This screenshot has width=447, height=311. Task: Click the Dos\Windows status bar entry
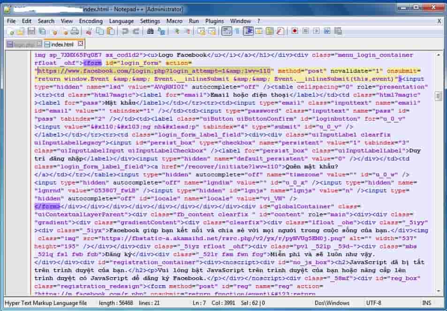coord(332,303)
